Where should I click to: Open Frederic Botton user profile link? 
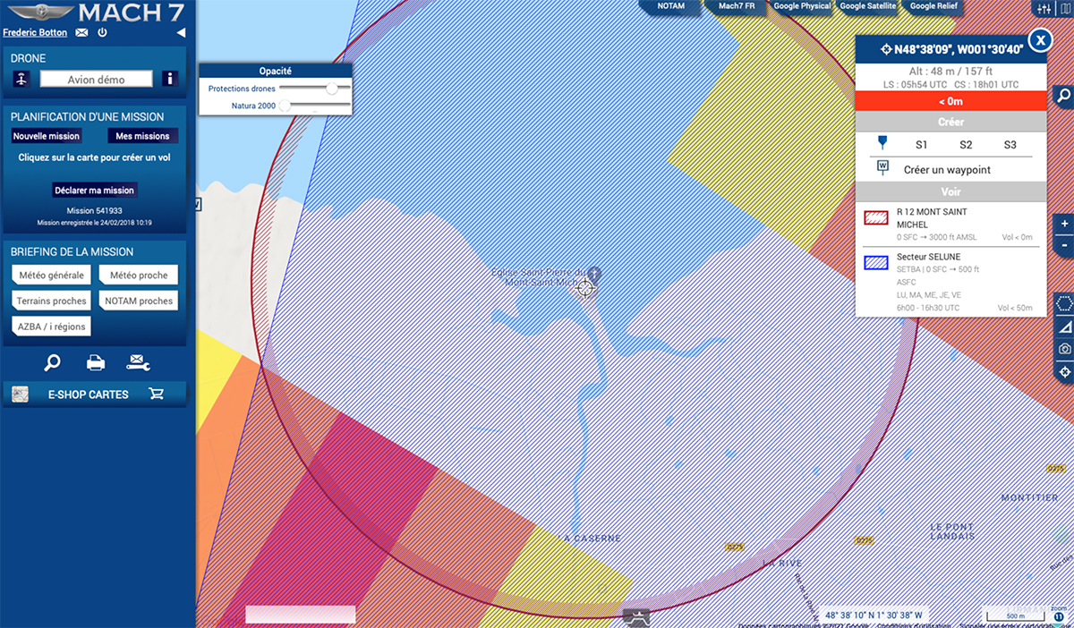(35, 33)
